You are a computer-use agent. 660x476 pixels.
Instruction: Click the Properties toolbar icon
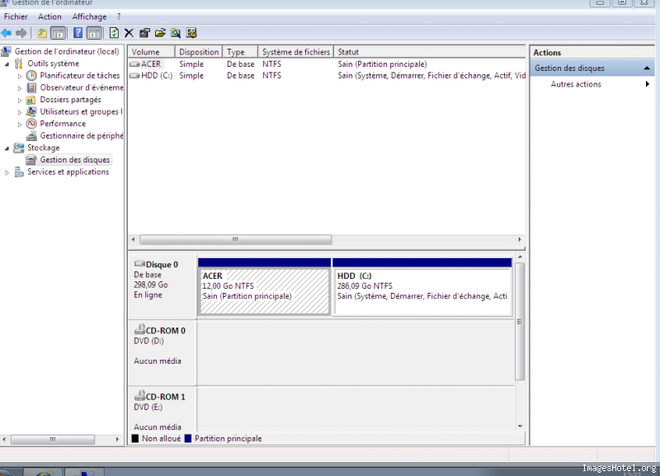144,33
